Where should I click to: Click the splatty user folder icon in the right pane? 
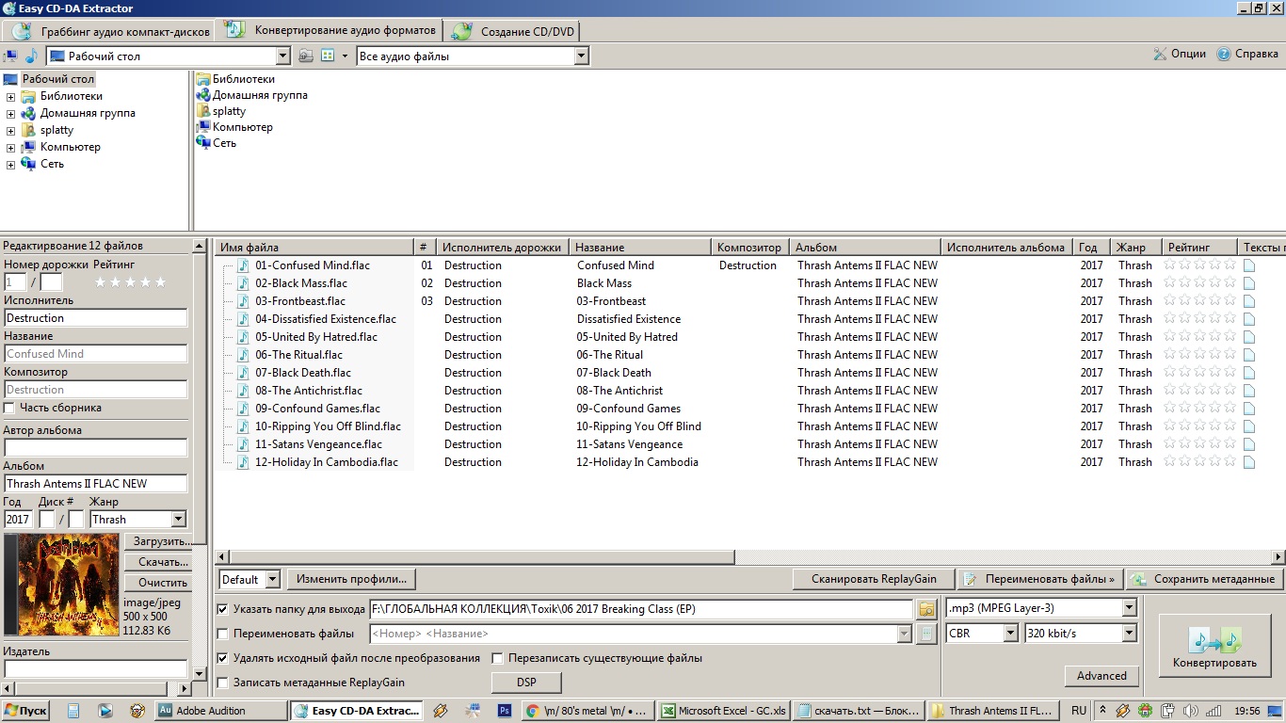(202, 111)
